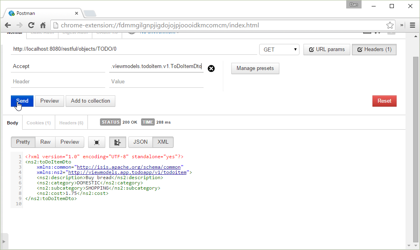Select the Postman browser tab

tap(43, 13)
